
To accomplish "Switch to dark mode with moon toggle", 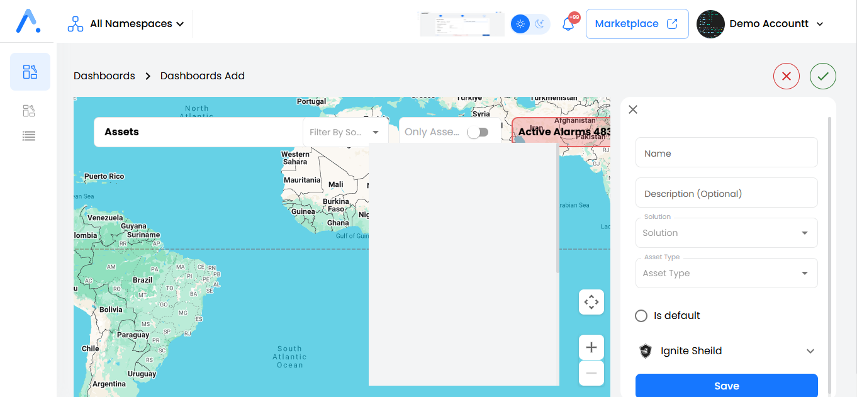I will [x=540, y=23].
